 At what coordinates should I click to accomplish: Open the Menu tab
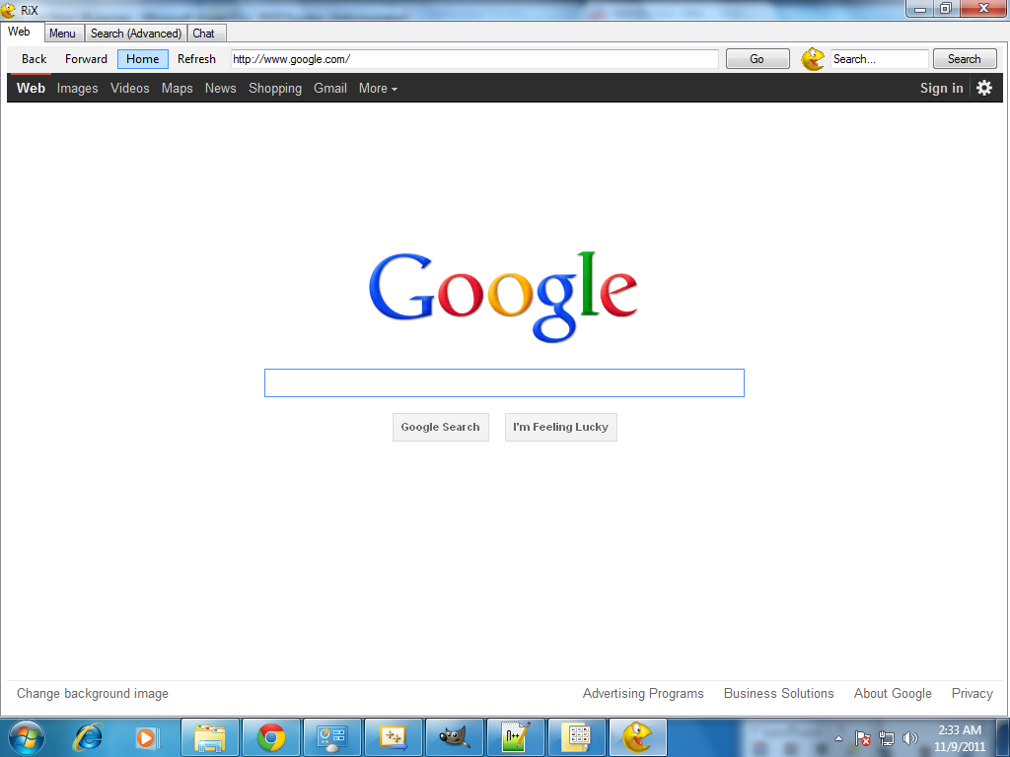click(x=62, y=34)
